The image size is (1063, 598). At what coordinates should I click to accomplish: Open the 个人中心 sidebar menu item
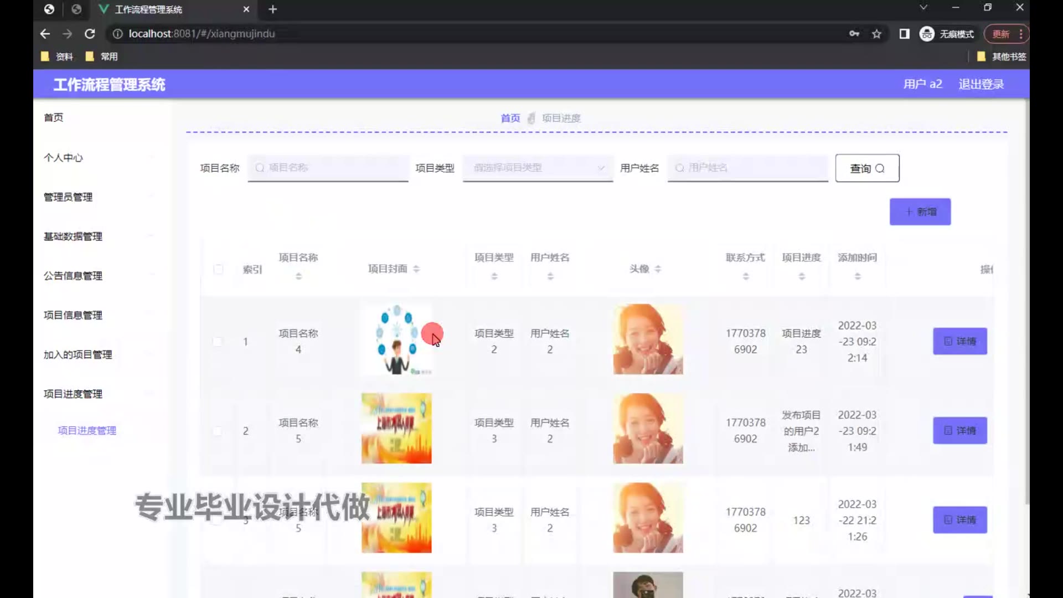coord(63,158)
